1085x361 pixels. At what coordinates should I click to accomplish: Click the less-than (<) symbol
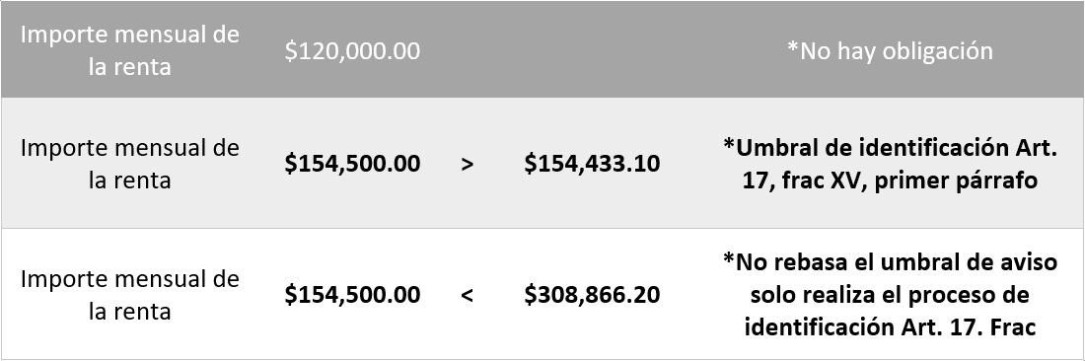click(468, 295)
